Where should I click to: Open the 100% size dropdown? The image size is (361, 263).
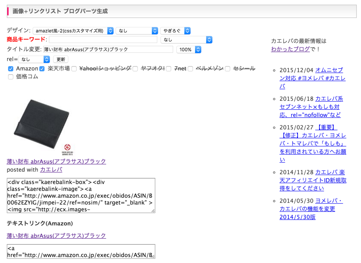(x=189, y=49)
